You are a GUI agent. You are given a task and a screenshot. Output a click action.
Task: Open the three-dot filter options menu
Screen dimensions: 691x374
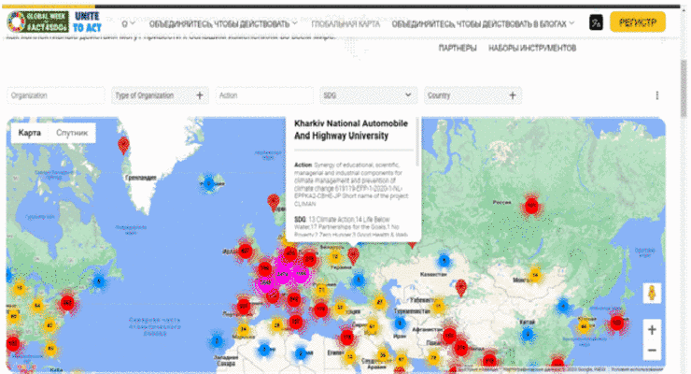click(656, 95)
